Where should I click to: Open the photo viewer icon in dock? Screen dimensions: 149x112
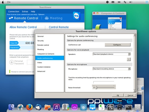pos(47,107)
